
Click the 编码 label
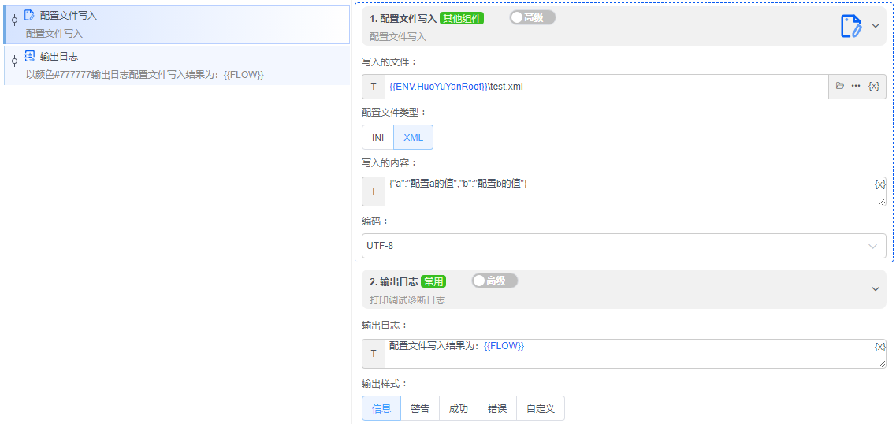pos(374,221)
